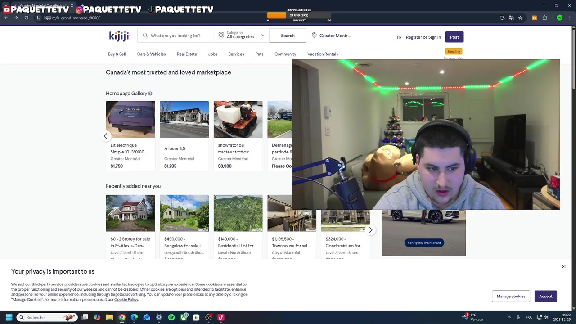Click the magnifier icon in the search box

pos(145,36)
